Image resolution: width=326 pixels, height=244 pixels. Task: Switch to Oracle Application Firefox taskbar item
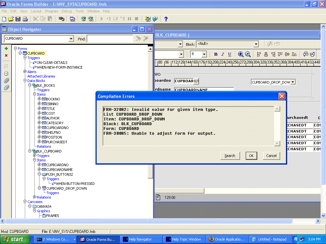(x=227, y=240)
